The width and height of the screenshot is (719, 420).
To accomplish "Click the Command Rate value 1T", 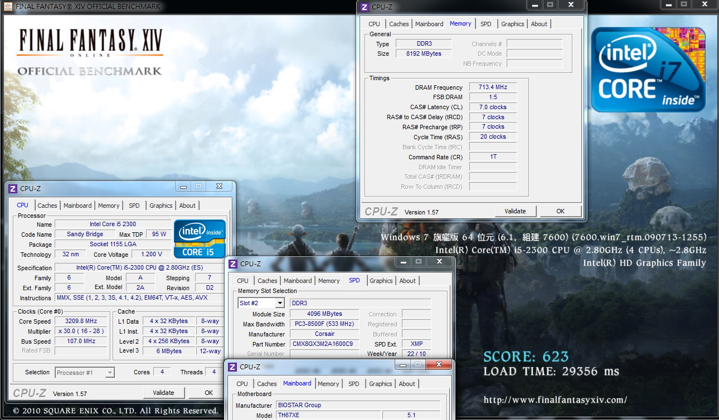I will (x=493, y=157).
